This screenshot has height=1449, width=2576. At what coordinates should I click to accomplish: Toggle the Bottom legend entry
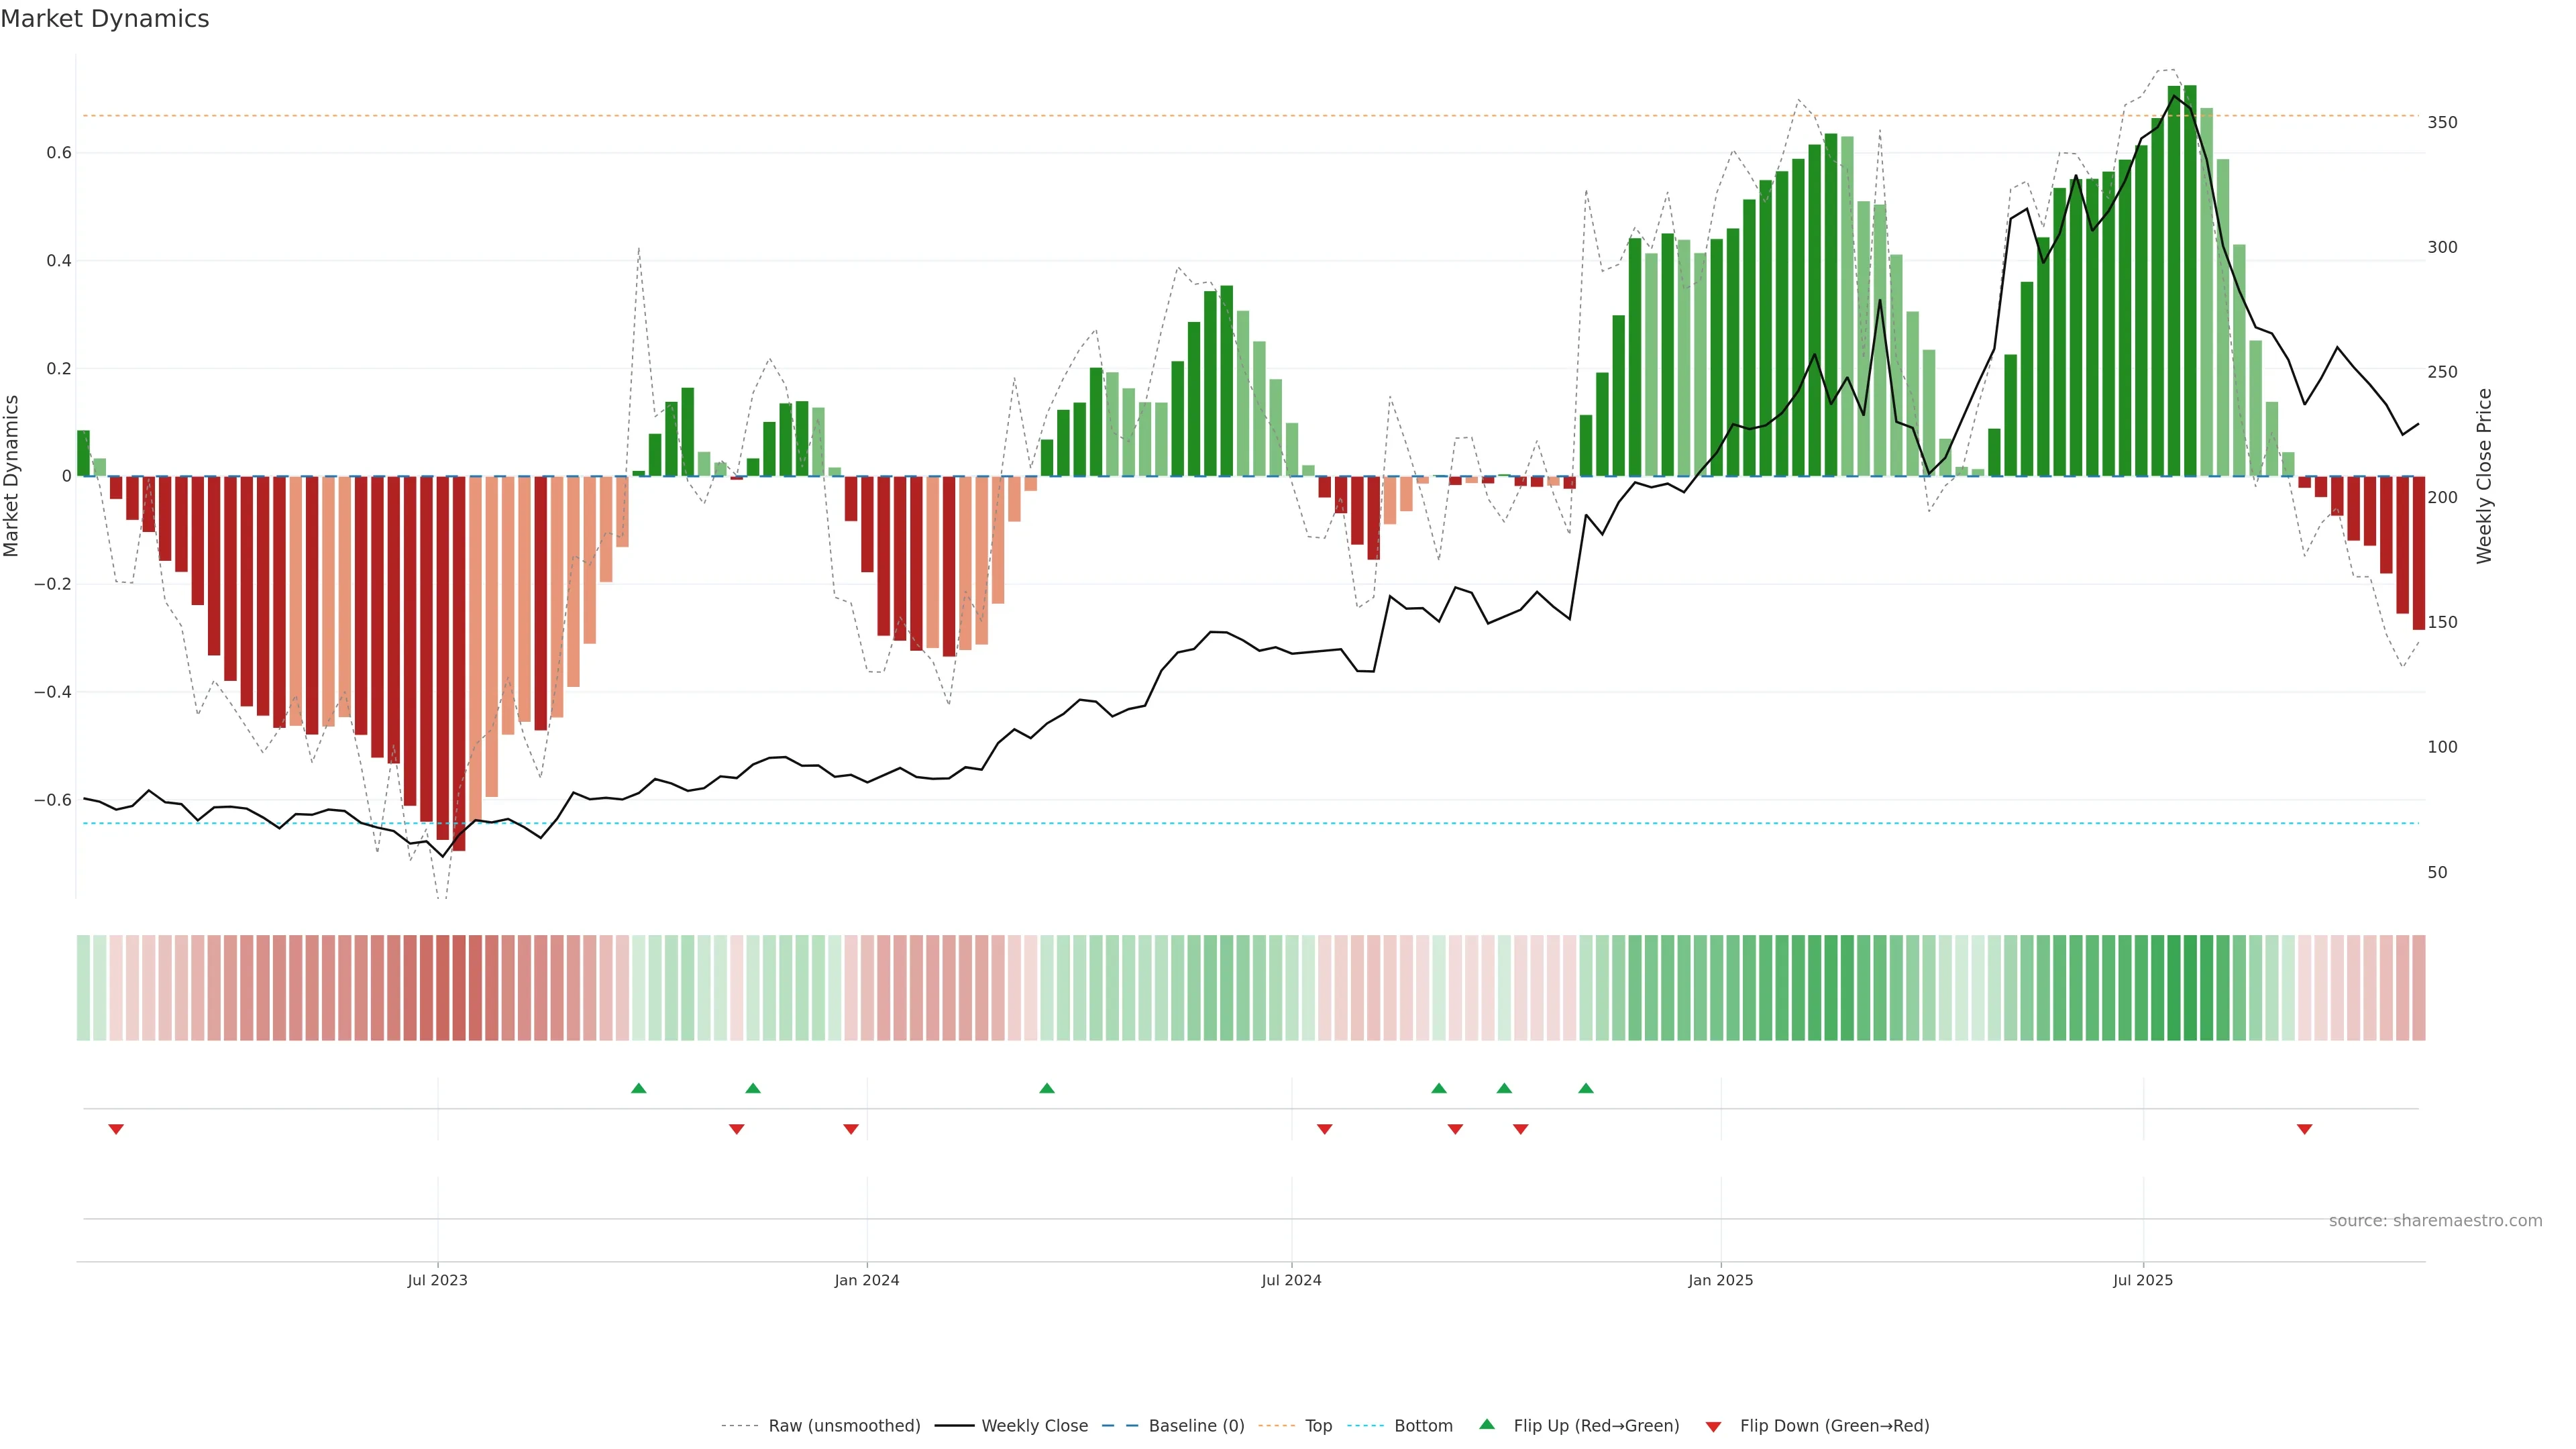point(1423,1426)
